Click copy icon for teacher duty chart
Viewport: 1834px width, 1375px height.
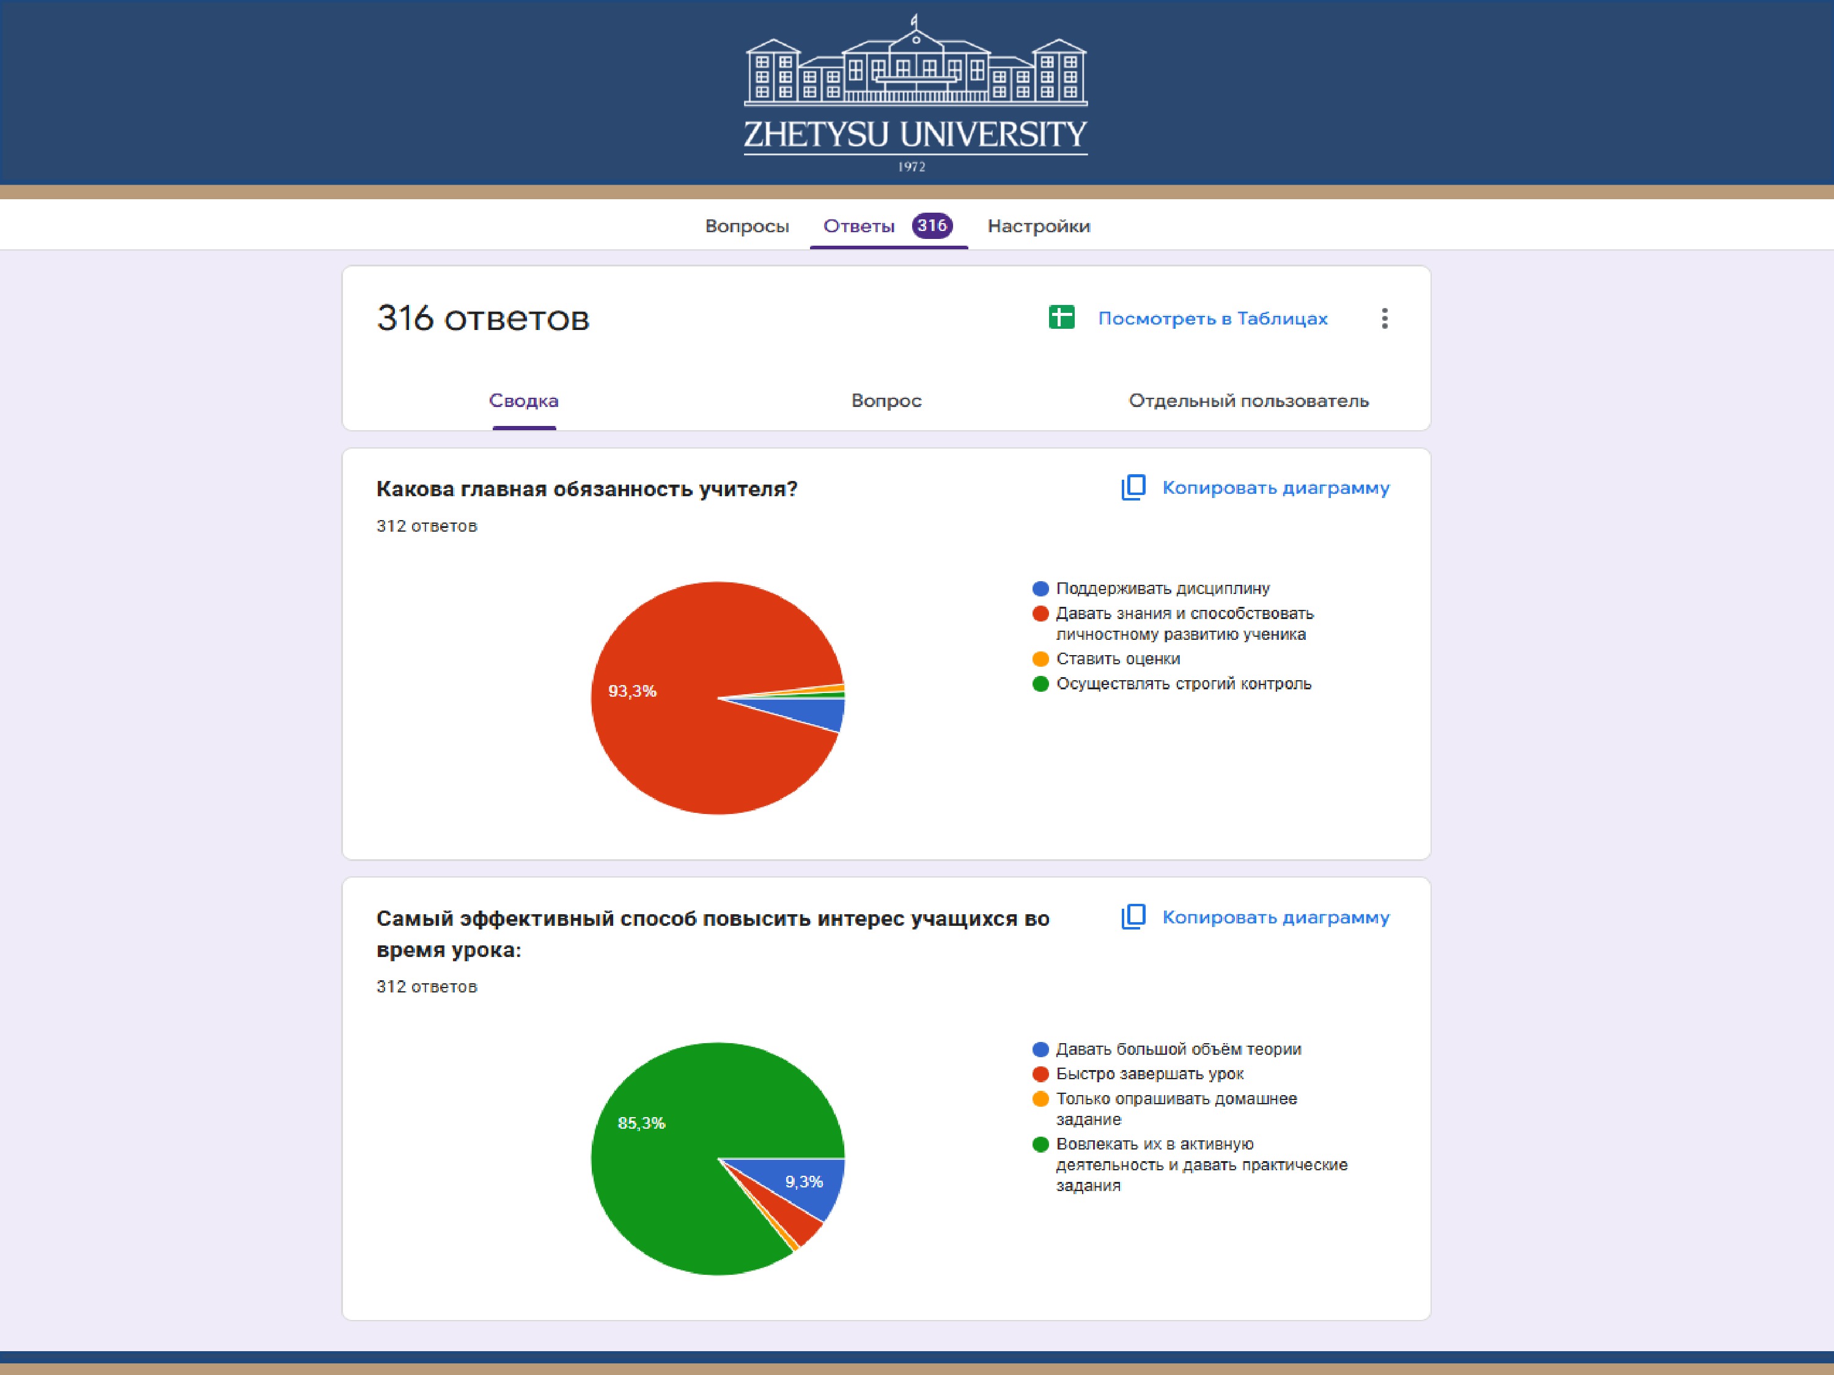[1133, 487]
